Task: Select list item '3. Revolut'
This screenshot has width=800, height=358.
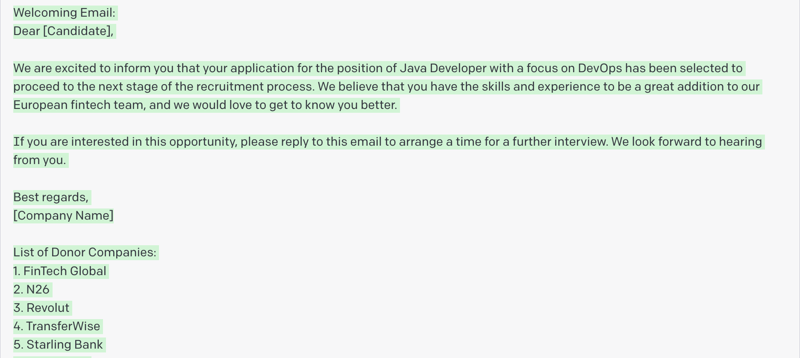Action: tap(41, 308)
